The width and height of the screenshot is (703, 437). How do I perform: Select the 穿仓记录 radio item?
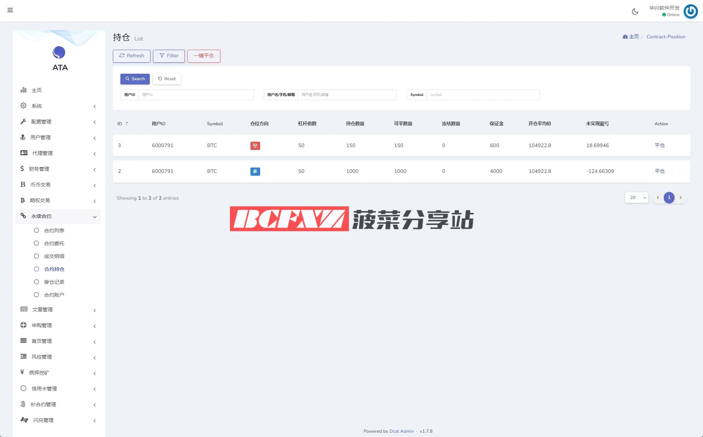pos(37,282)
